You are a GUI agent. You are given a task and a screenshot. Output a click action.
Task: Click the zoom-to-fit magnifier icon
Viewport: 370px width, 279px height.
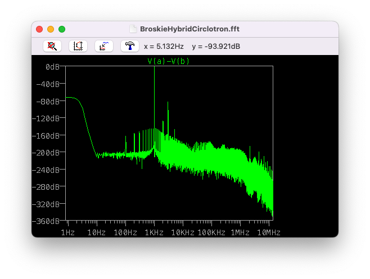click(52, 46)
